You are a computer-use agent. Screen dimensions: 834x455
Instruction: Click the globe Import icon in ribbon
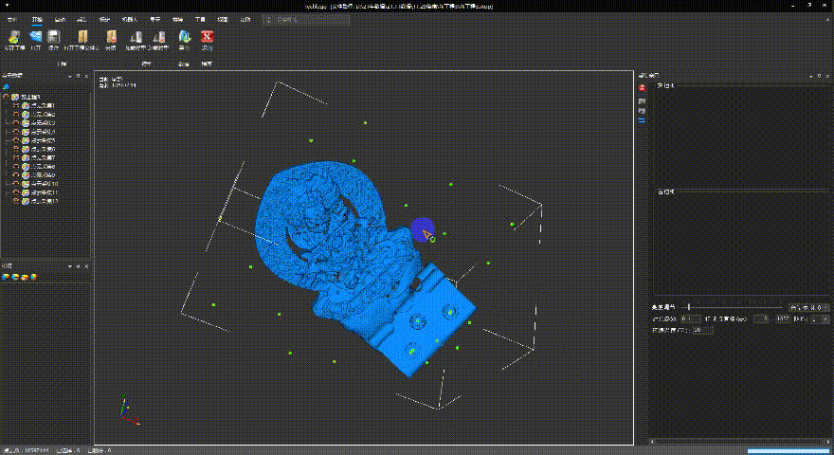(x=183, y=38)
